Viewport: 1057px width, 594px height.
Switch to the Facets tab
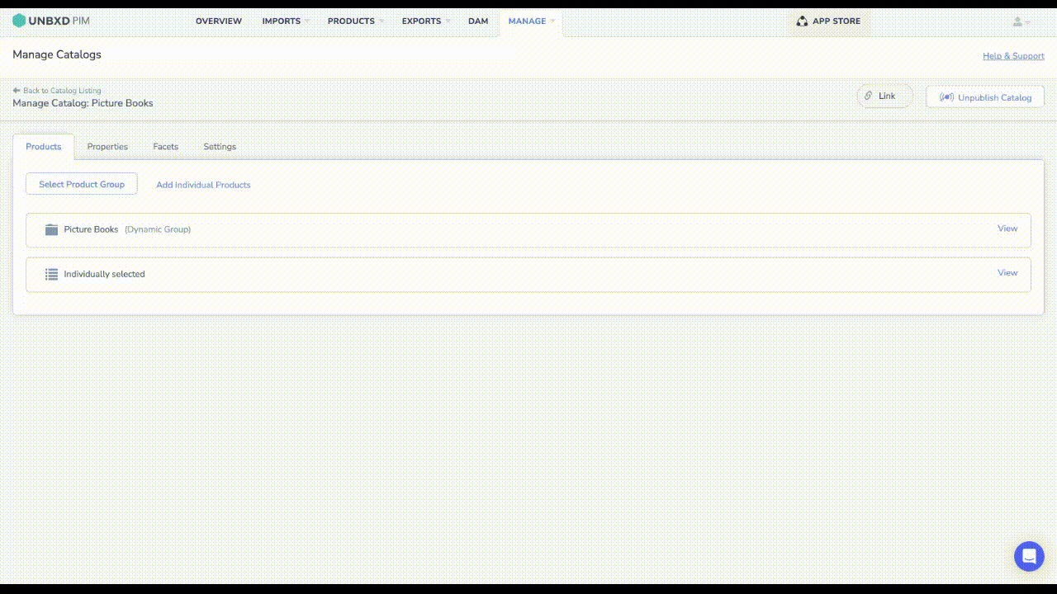point(165,147)
